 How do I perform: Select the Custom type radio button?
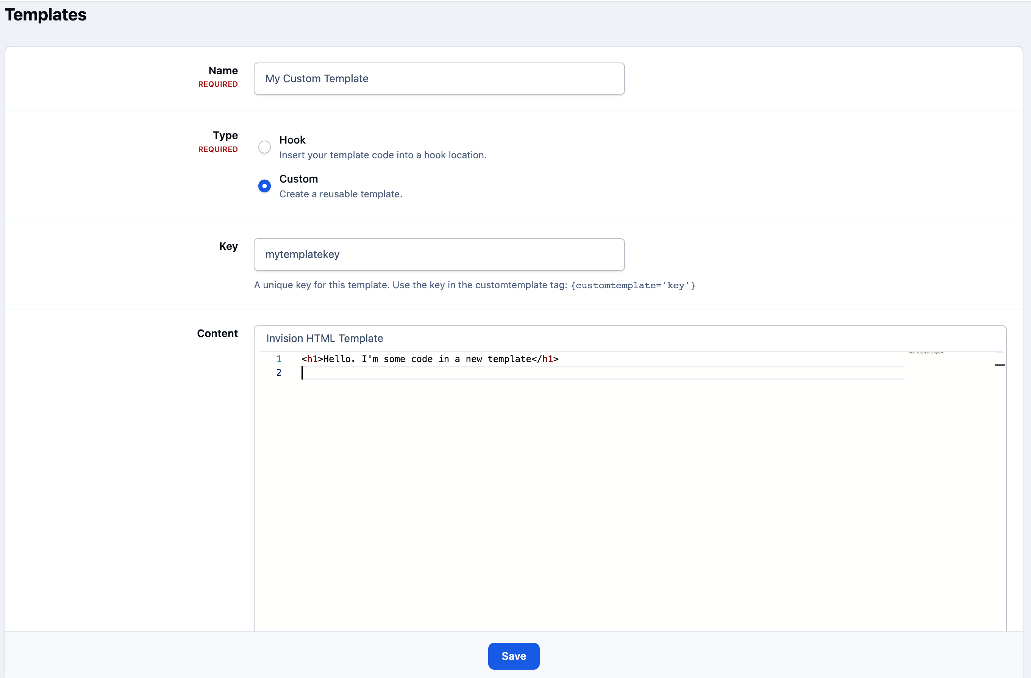[264, 186]
